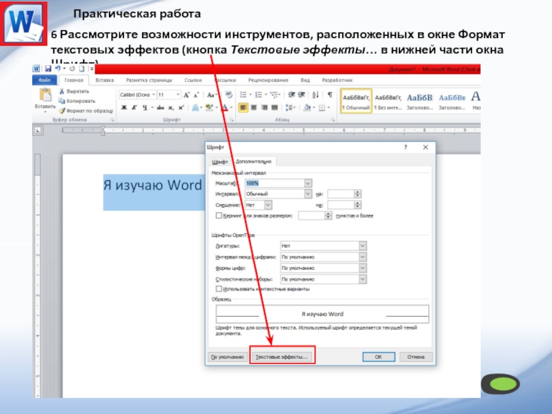Click the Текстовые эффекты button
Screen dimensions: 552x414
pyautogui.click(x=282, y=357)
